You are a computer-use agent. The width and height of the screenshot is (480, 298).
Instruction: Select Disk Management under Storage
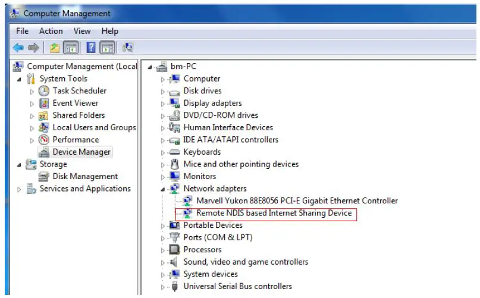click(x=85, y=177)
